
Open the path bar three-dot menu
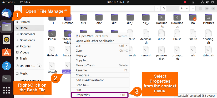(x=157, y=8)
